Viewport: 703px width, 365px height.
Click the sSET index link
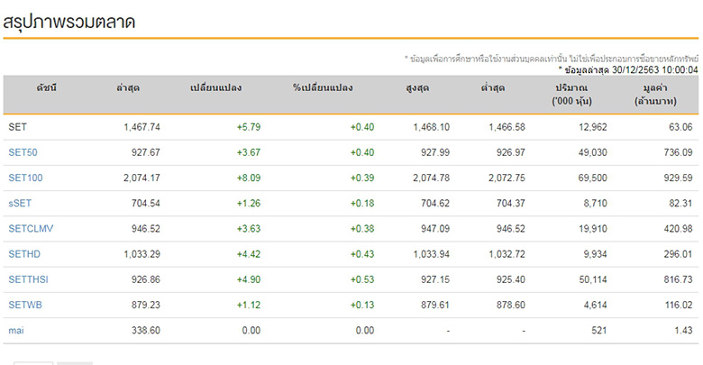pyautogui.click(x=21, y=204)
